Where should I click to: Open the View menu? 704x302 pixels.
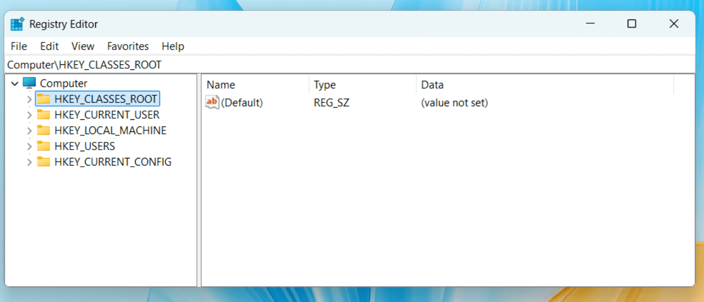point(82,46)
